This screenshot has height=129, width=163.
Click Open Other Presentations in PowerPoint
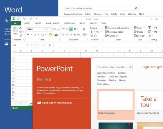point(55,103)
